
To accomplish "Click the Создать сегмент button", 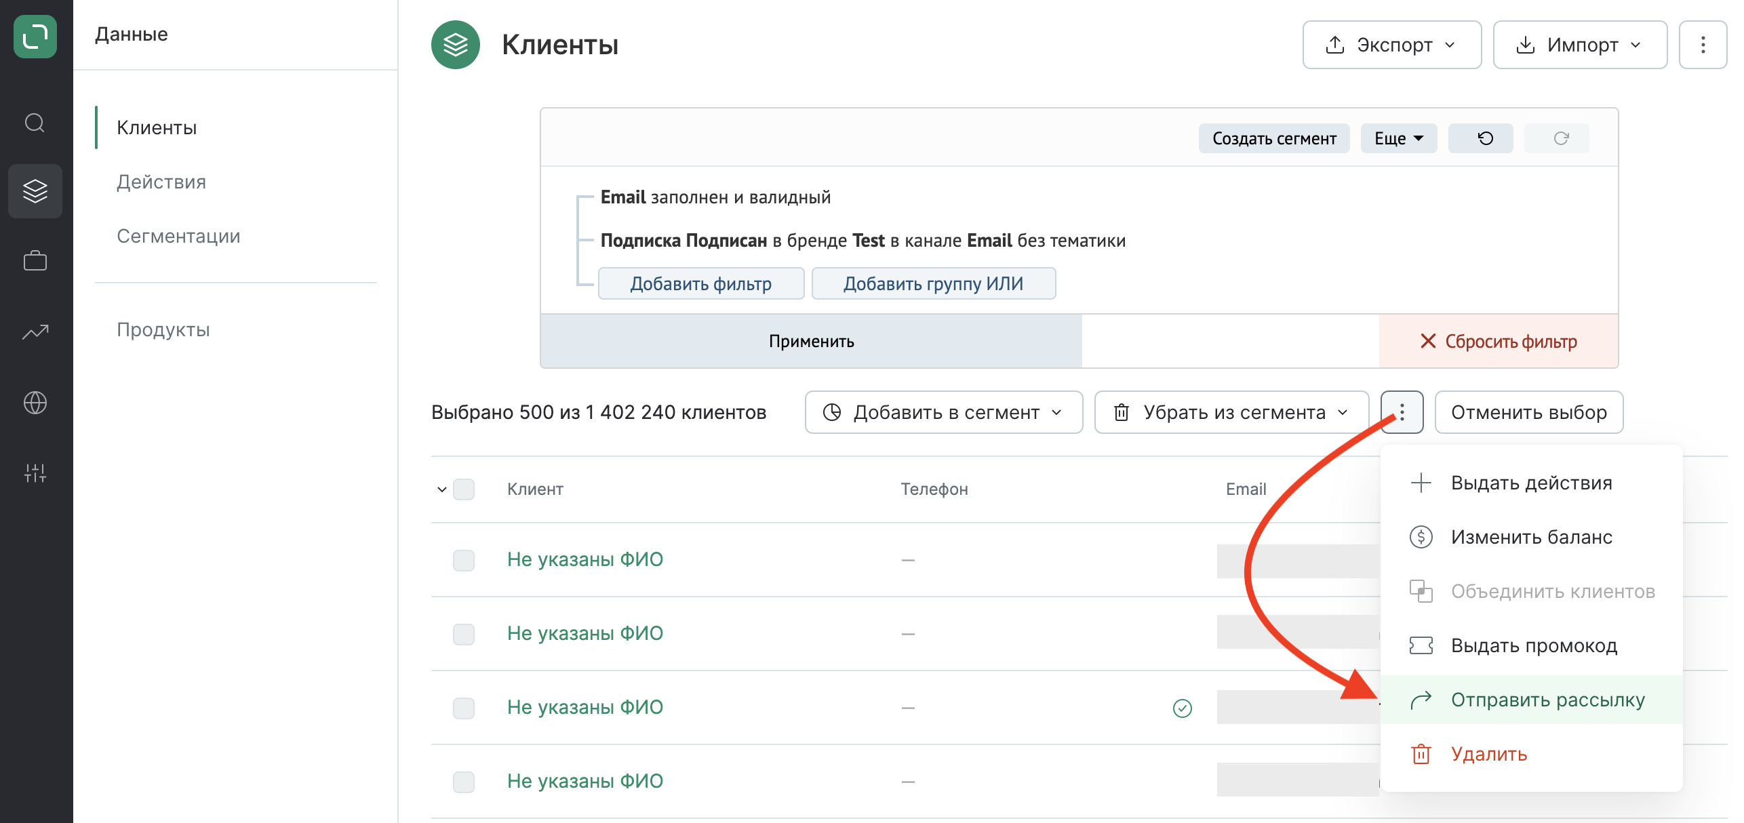I will point(1274,138).
